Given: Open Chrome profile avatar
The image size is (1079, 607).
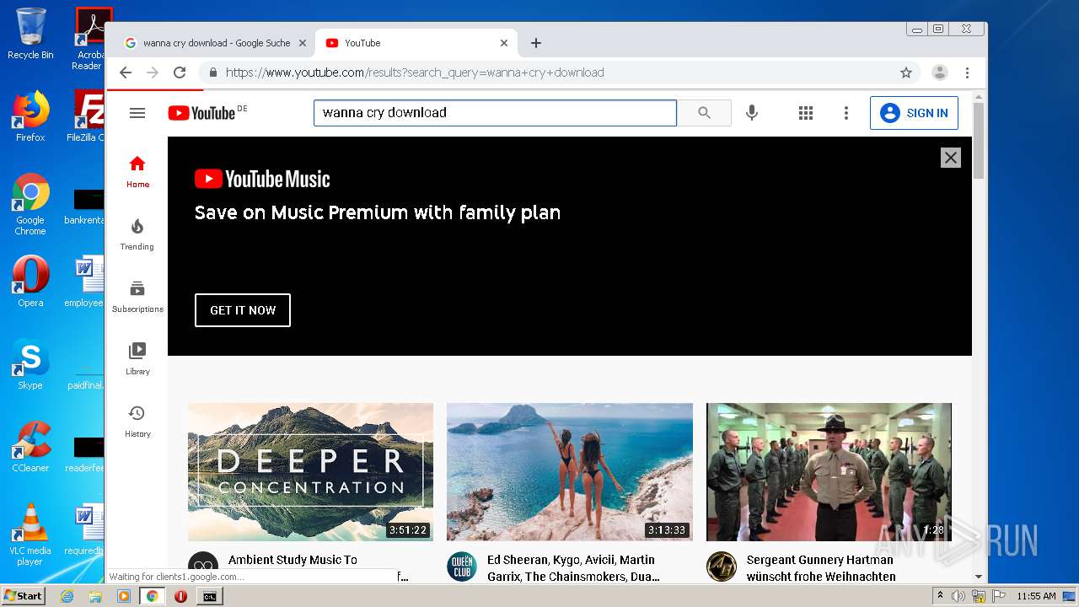Looking at the screenshot, I should coord(940,73).
